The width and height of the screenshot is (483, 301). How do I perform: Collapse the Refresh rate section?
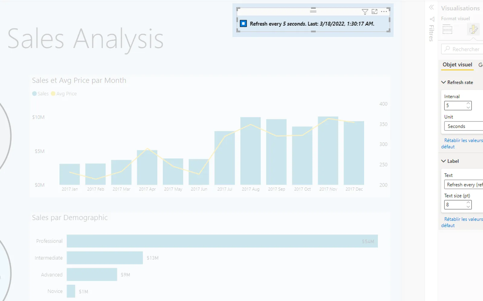tap(443, 82)
